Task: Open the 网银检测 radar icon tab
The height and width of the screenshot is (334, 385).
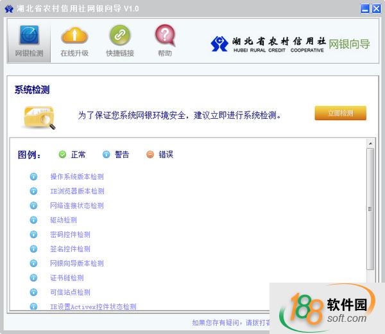Action: (30, 35)
